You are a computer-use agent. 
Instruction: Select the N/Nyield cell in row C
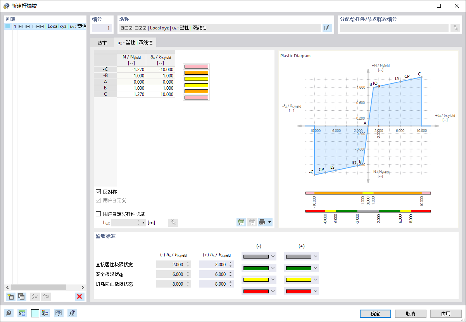click(x=131, y=94)
